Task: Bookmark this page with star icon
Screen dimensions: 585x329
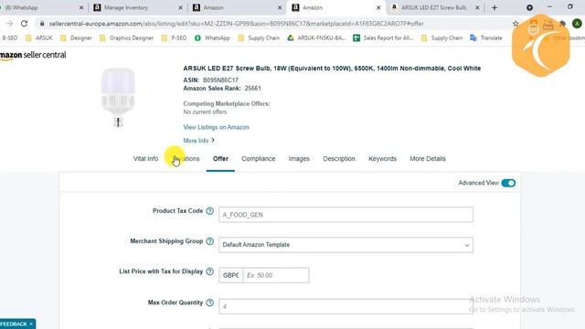Action: [516, 24]
